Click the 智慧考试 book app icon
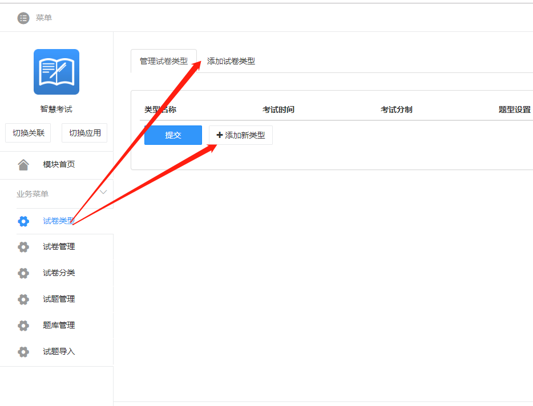533x406 pixels. 56,72
